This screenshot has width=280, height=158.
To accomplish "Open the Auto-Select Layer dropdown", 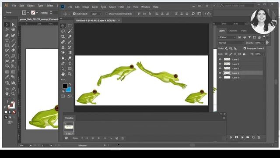I will click(96, 14).
